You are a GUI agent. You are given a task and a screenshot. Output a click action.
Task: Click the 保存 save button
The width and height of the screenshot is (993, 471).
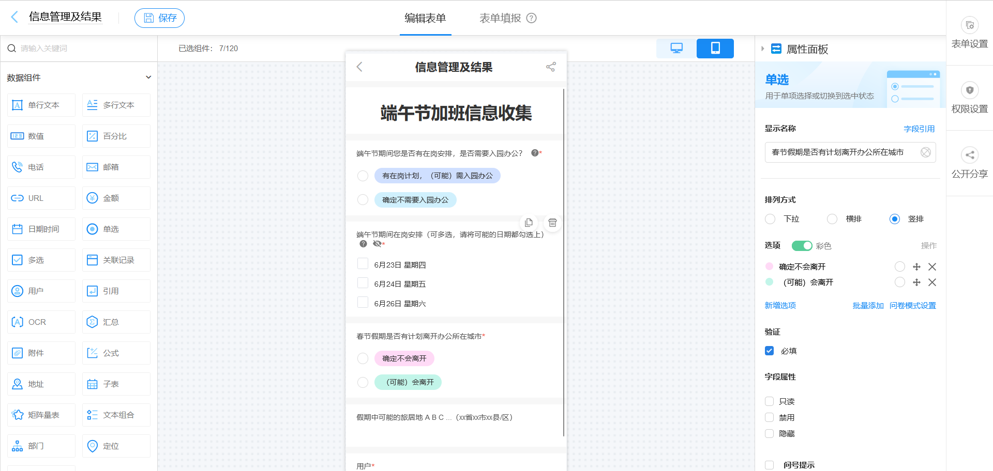[159, 18]
